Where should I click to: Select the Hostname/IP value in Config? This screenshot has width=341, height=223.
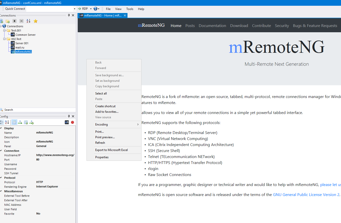click(55, 155)
